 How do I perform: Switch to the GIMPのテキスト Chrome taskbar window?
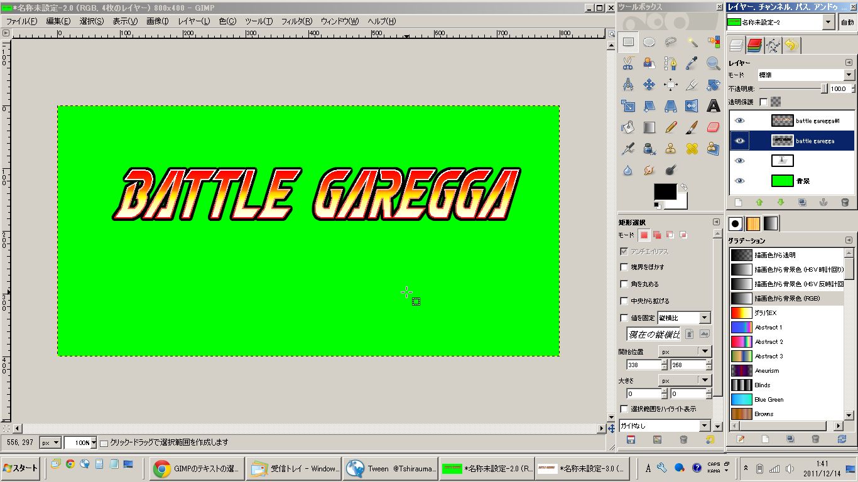(197, 468)
